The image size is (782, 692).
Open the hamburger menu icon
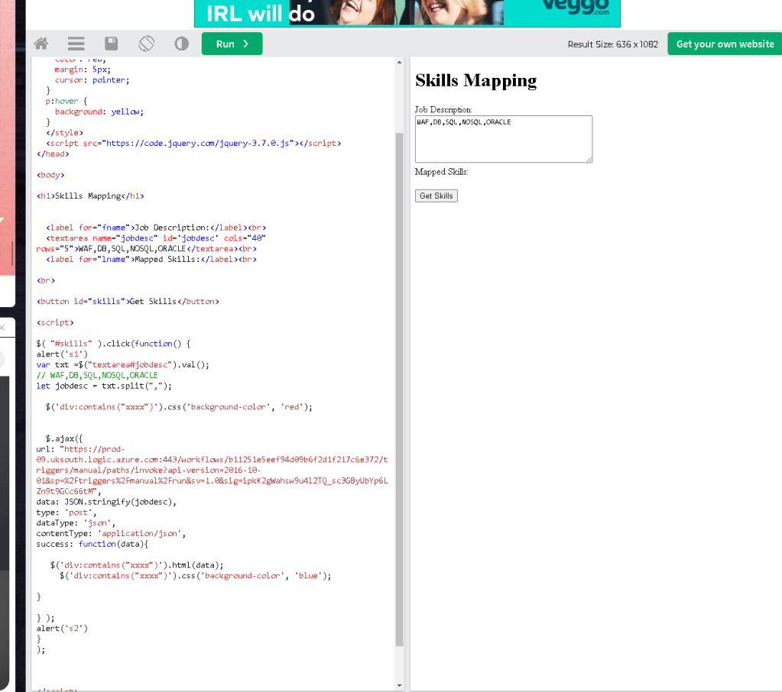click(x=76, y=44)
